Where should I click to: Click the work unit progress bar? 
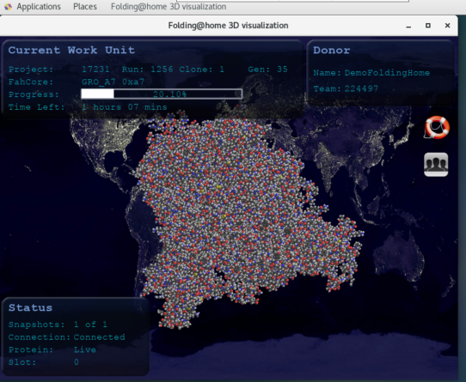point(162,94)
